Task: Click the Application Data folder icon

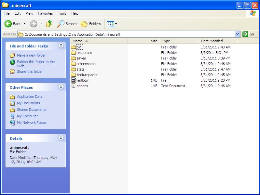Action: [x=12, y=97]
